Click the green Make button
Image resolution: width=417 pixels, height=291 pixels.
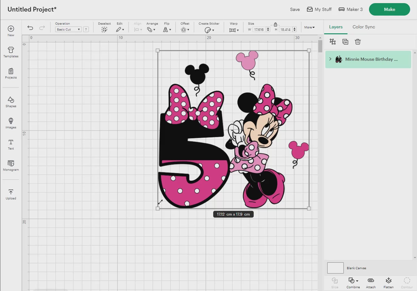click(x=390, y=9)
